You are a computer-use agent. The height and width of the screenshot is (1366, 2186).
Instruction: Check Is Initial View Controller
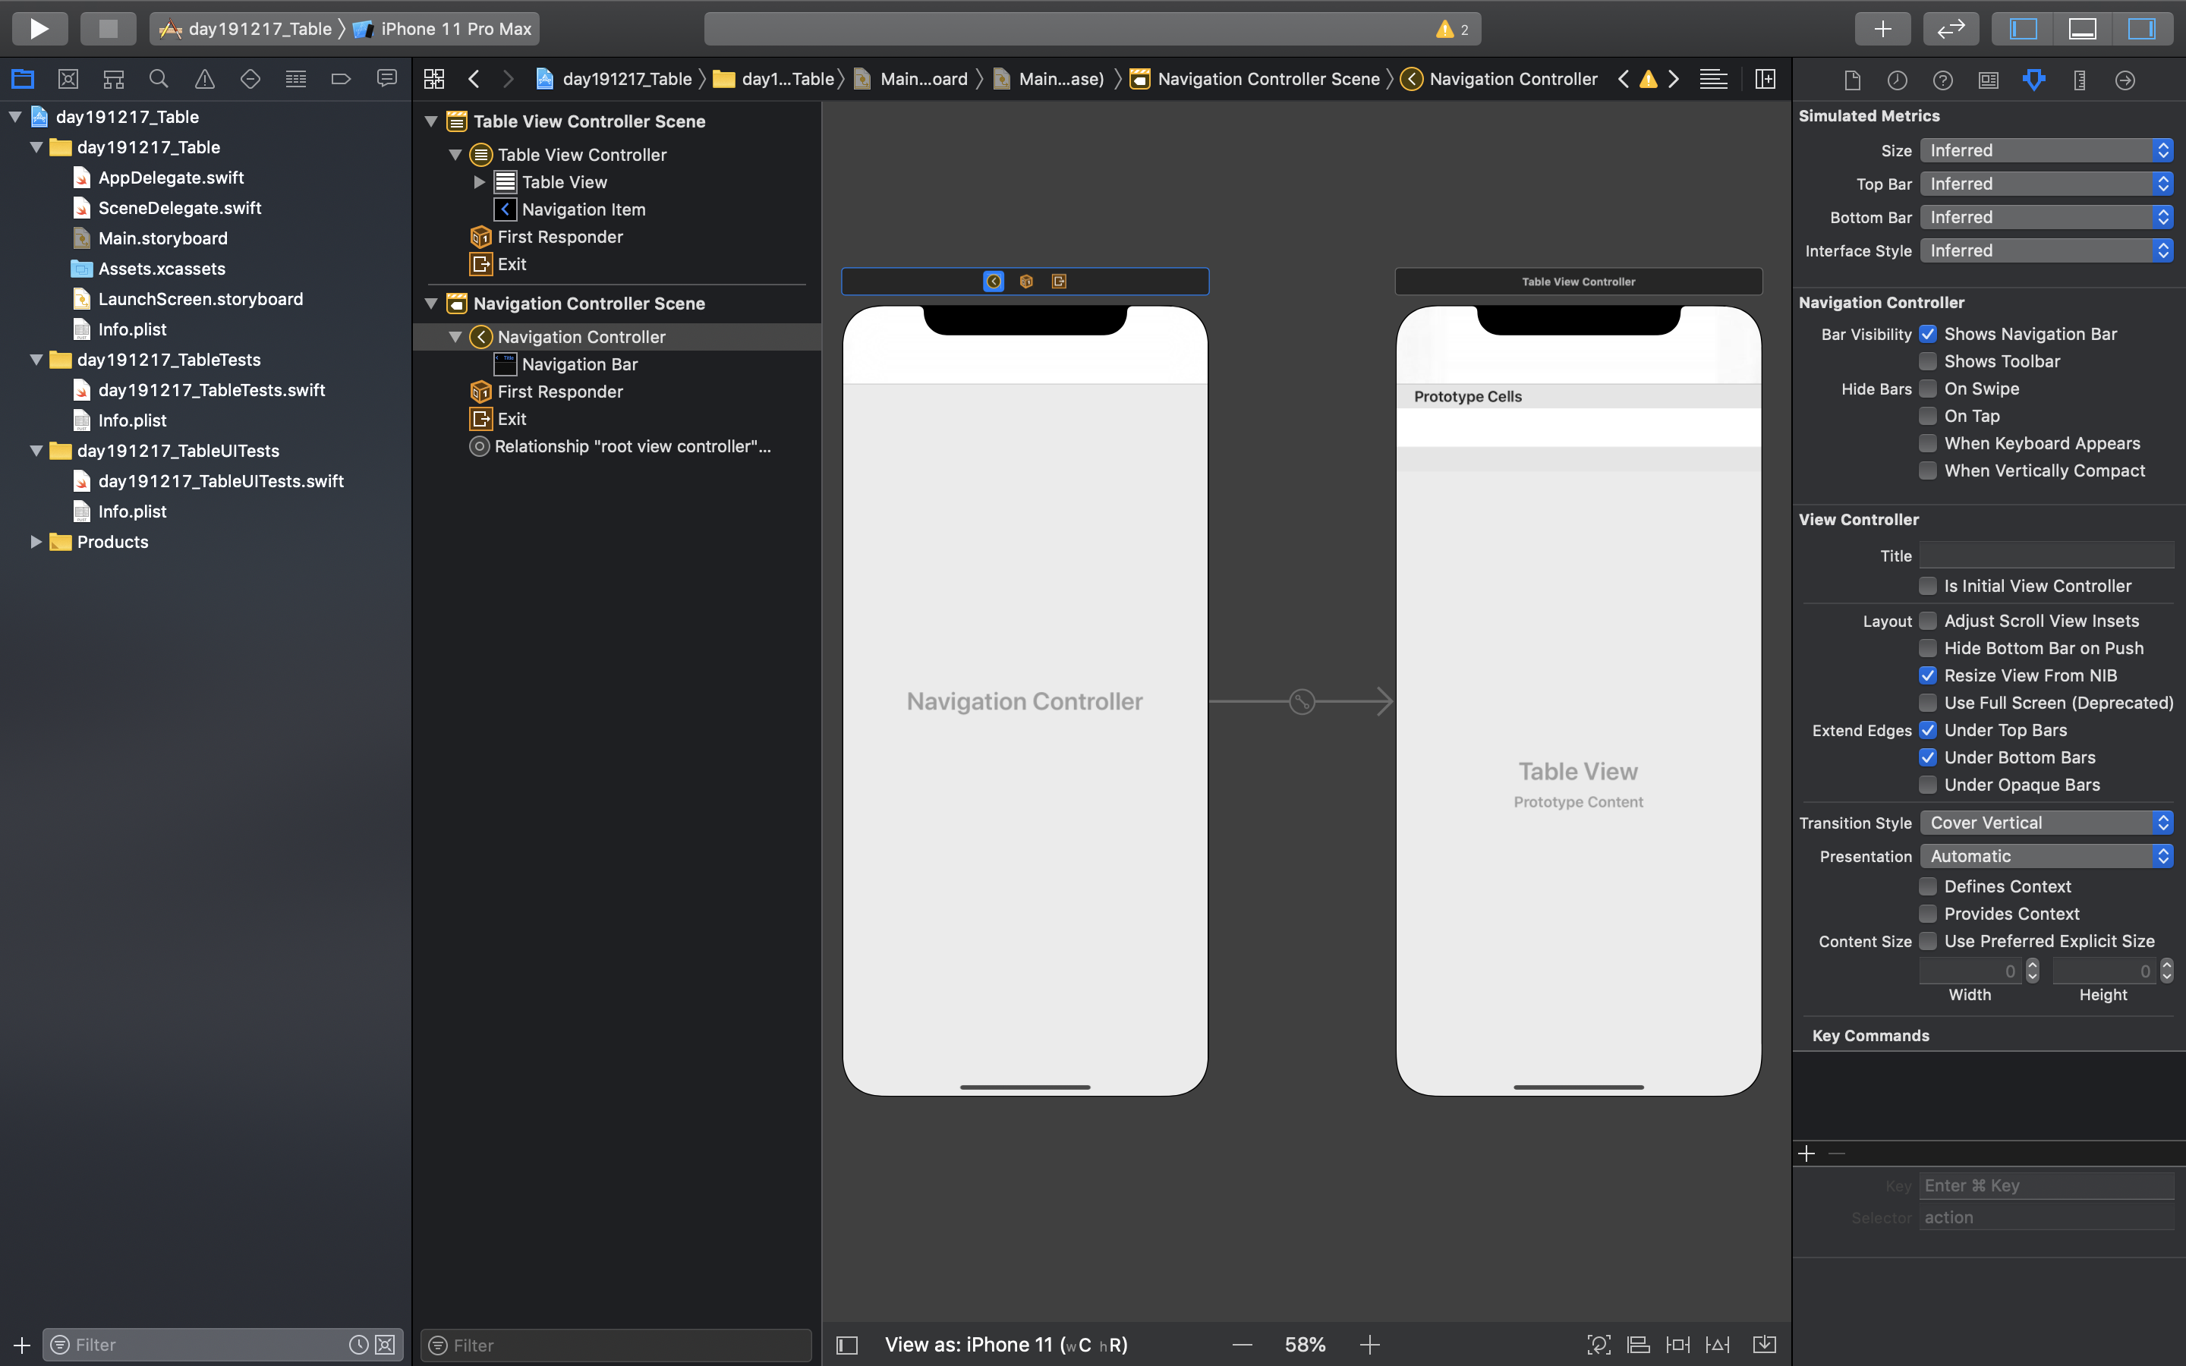(1928, 587)
